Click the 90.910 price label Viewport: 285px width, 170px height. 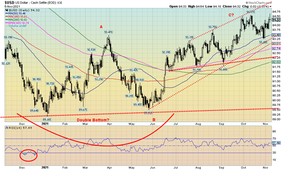(x=140, y=80)
